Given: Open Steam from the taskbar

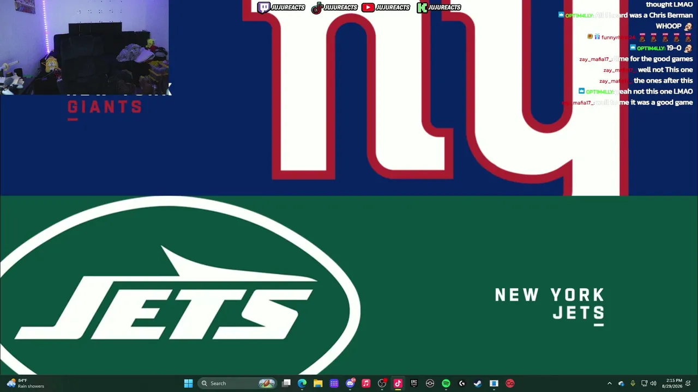Looking at the screenshot, I should [478, 383].
